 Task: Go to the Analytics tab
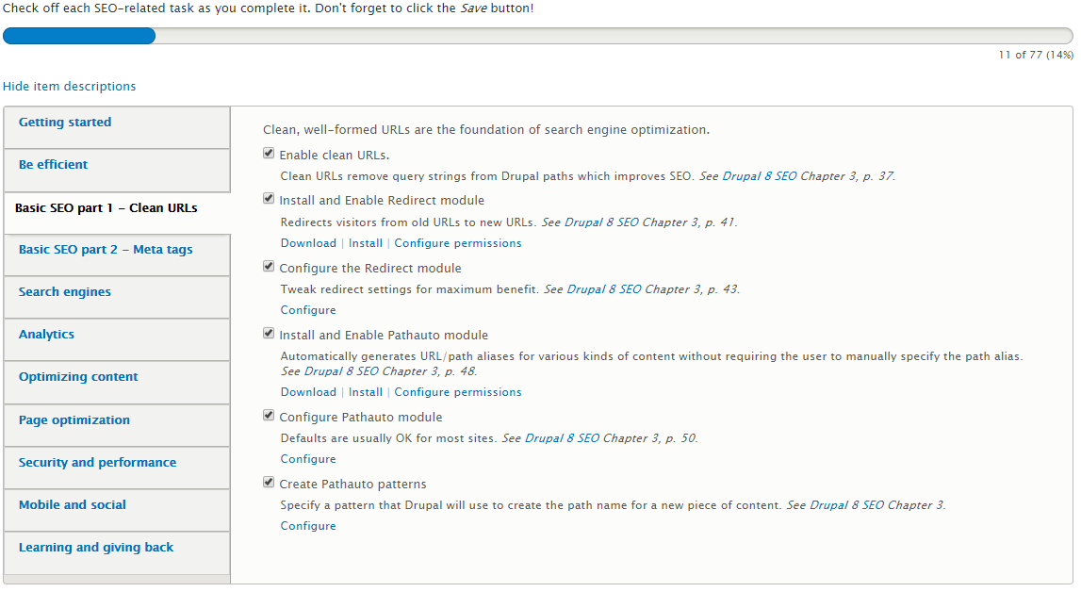pos(117,339)
